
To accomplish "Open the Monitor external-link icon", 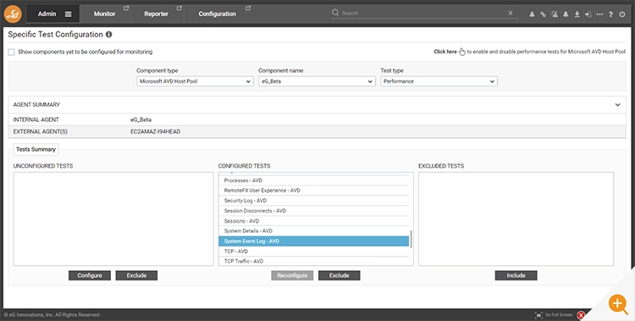I will [x=126, y=8].
